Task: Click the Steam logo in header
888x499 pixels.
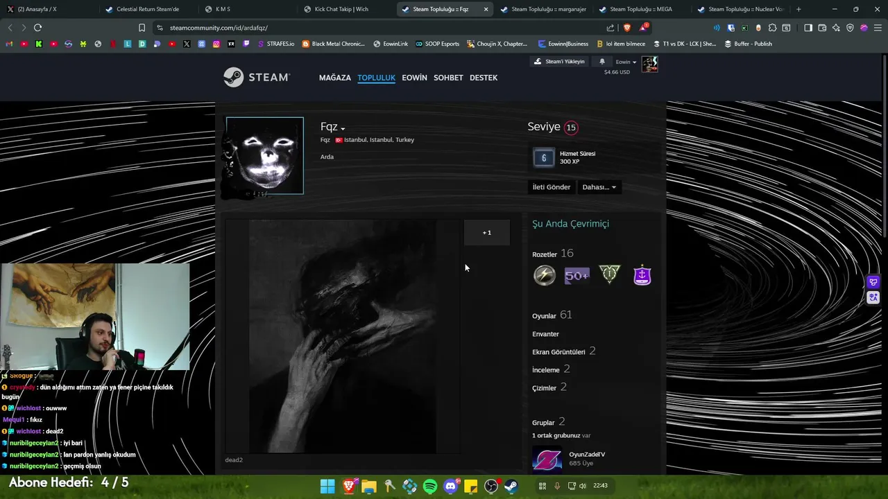Action: pyautogui.click(x=257, y=77)
